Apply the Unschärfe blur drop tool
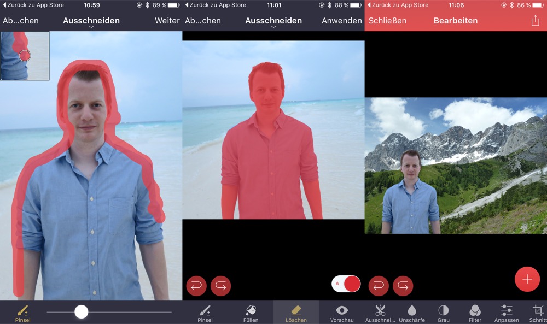The height and width of the screenshot is (324, 547). click(412, 313)
